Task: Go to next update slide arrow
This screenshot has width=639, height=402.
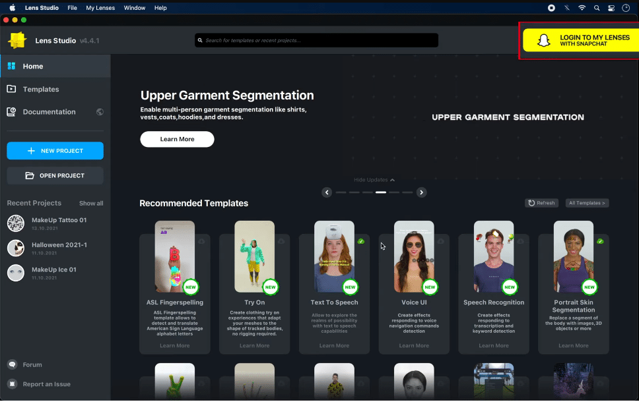Action: point(421,192)
